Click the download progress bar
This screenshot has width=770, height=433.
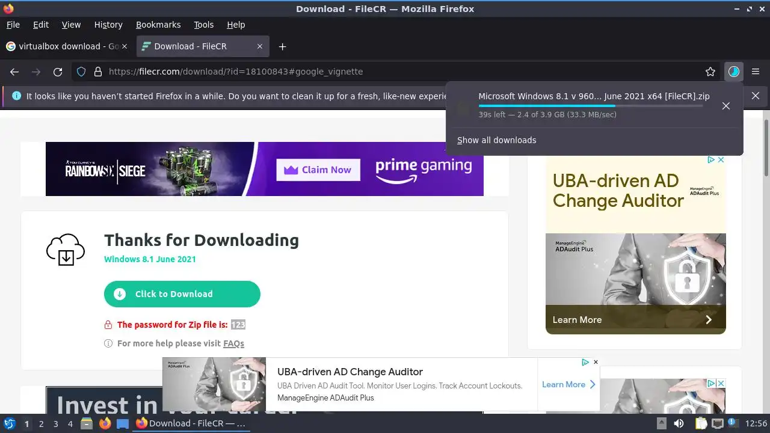point(590,106)
